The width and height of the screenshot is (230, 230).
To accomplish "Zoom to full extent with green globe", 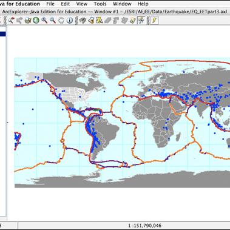I will [36, 21].
